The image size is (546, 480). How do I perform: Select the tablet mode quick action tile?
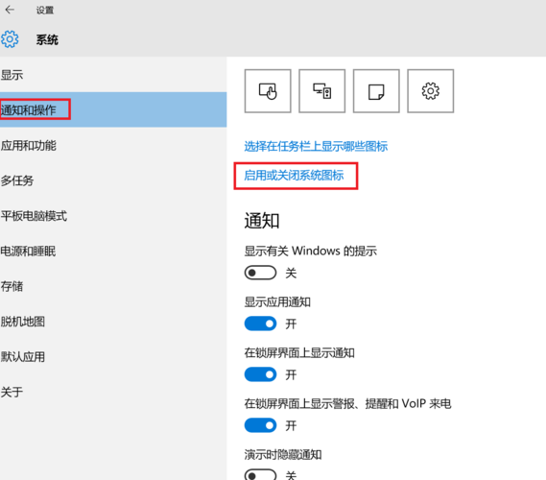point(268,91)
